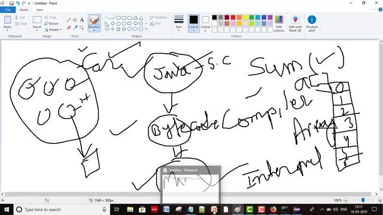Image resolution: width=383 pixels, height=215 pixels.
Task: Expand the Brushes dropdown arrow
Action: click(x=95, y=30)
